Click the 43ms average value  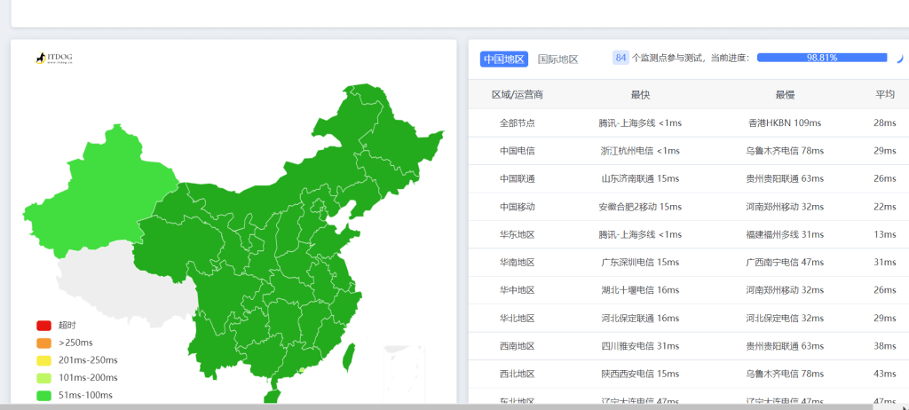click(x=885, y=374)
